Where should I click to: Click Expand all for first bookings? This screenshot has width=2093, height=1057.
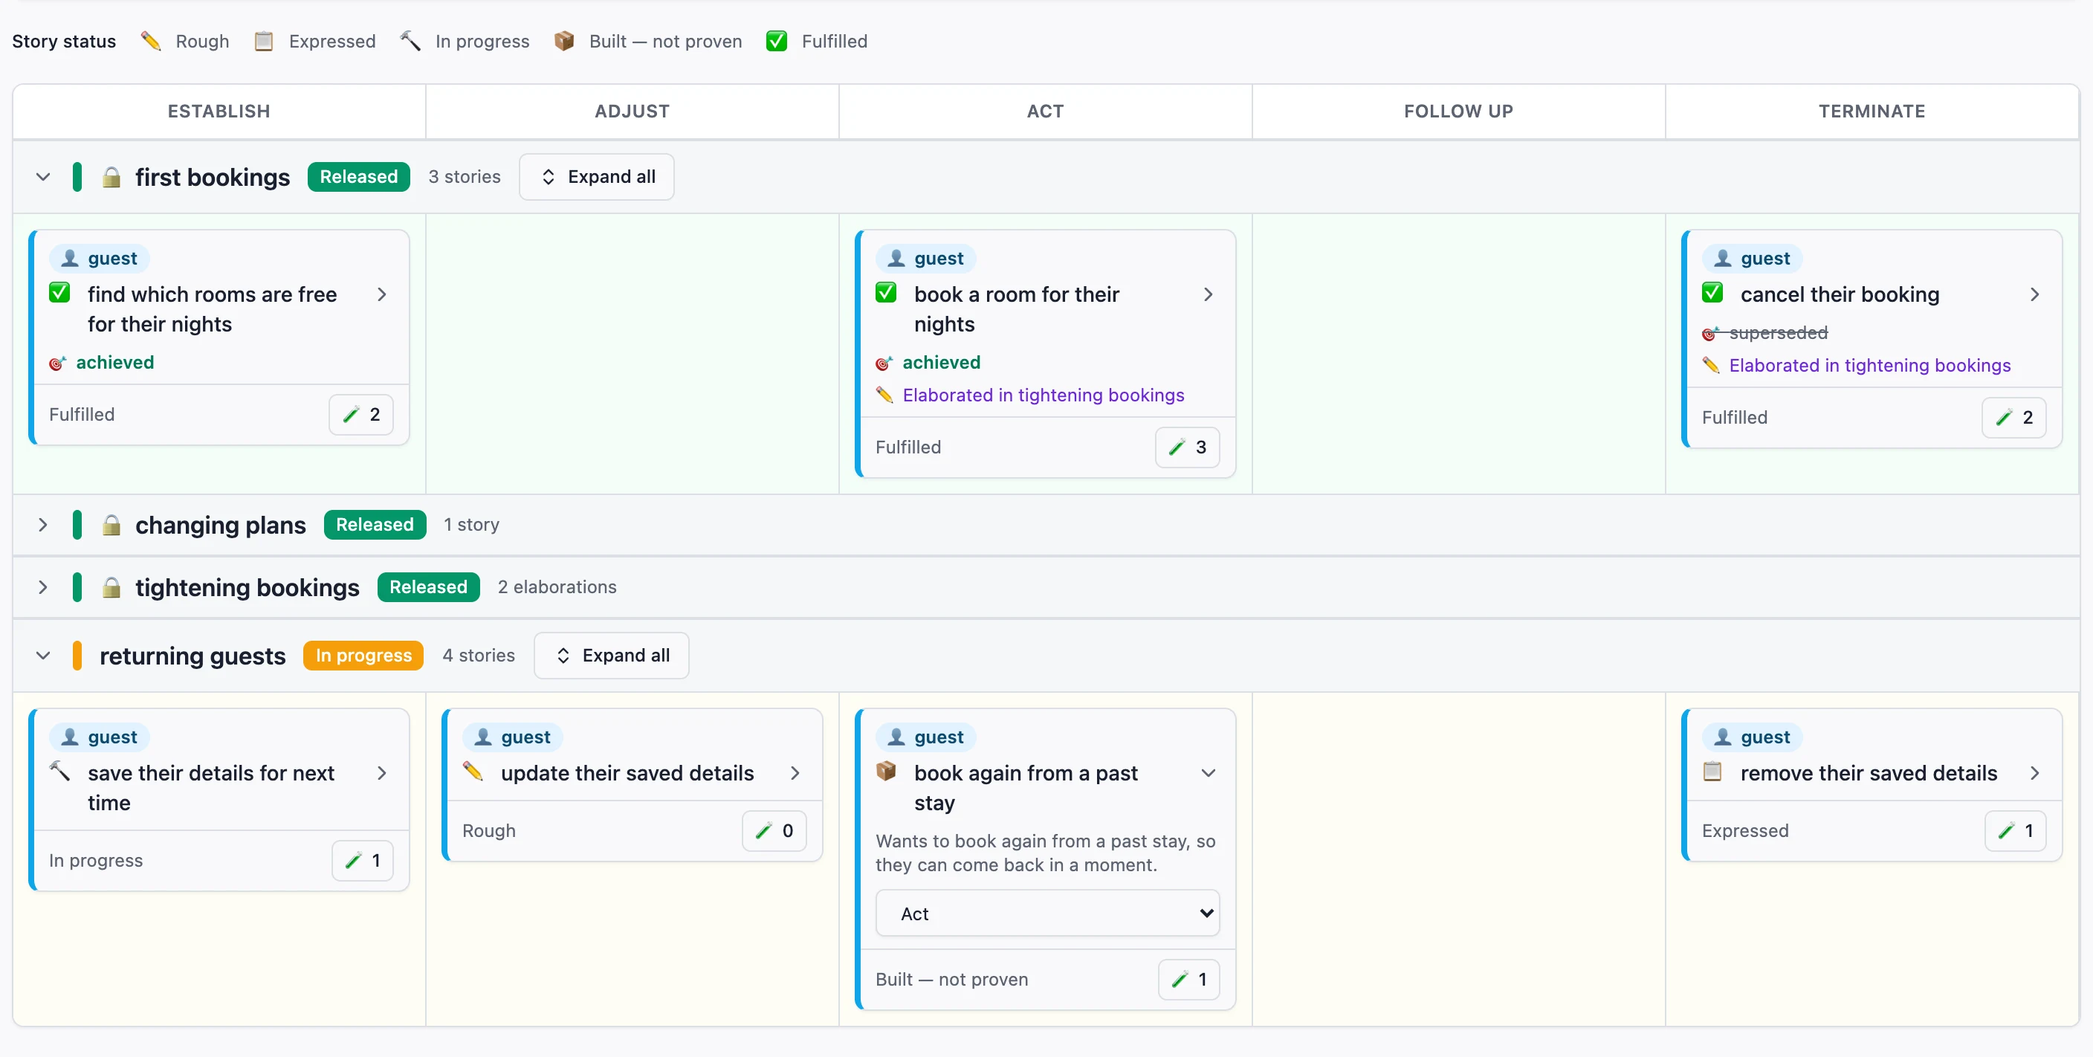click(596, 177)
